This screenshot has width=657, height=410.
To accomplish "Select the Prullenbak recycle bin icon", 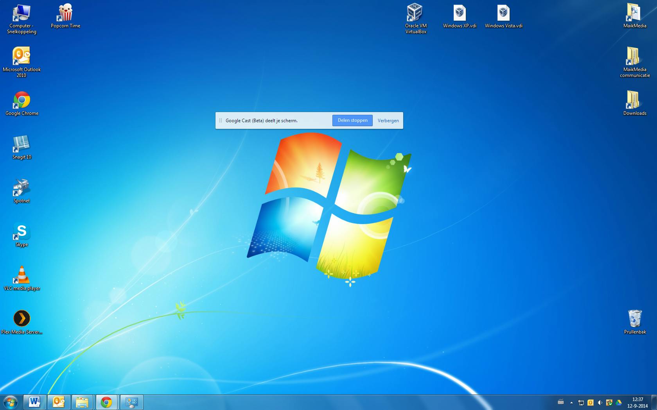I will coord(635,323).
